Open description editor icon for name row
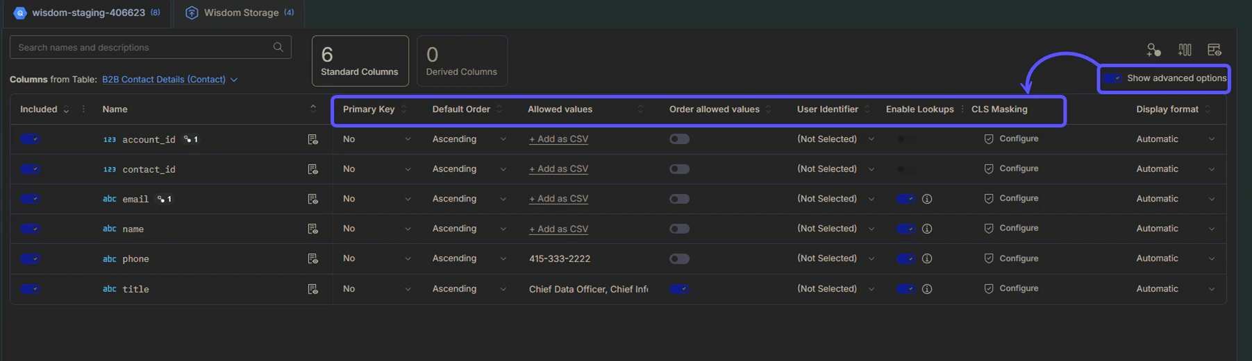The width and height of the screenshot is (1252, 361). coord(312,229)
